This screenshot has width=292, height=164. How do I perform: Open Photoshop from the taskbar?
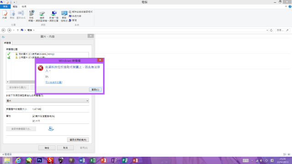pos(40,160)
